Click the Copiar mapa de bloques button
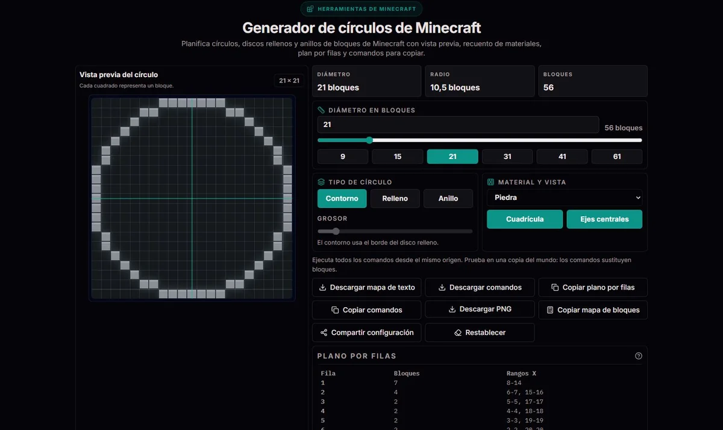 click(593, 310)
